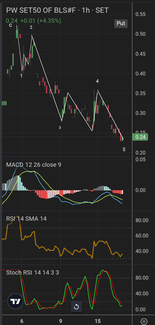Click the MACD 12 26 close 9 legend
Image resolution: width=155 pixels, height=325 pixels.
(33, 164)
